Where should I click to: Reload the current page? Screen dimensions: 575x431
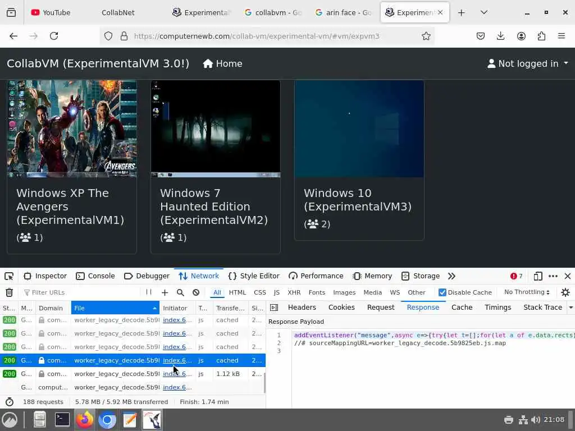pyautogui.click(x=54, y=36)
